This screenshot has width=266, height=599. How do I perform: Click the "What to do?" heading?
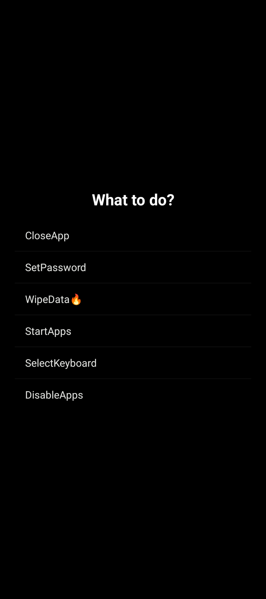click(133, 200)
